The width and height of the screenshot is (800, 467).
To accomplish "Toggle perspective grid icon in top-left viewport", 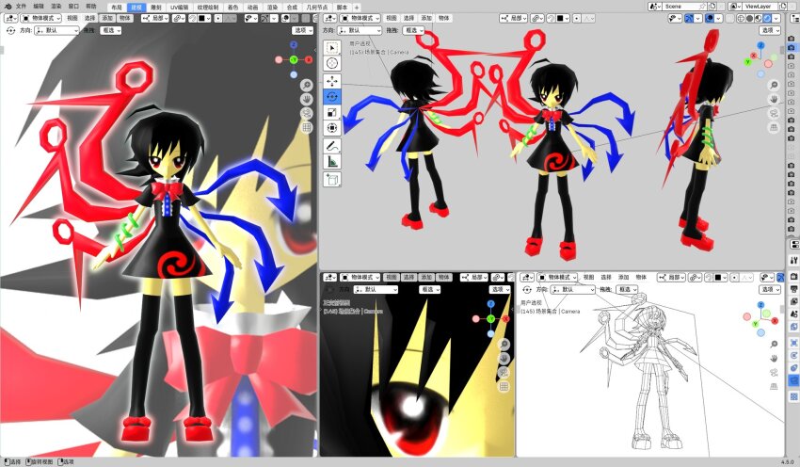I will pyautogui.click(x=306, y=128).
